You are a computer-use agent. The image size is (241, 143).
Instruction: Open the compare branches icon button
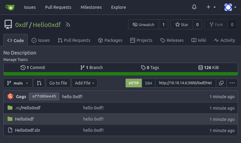point(39,83)
